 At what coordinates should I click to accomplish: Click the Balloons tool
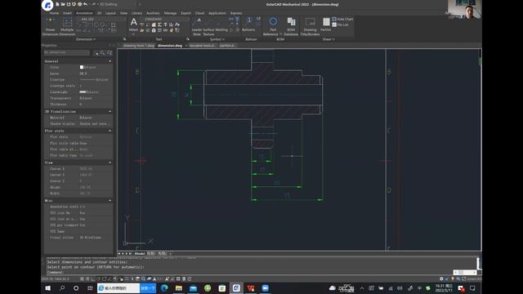pyautogui.click(x=248, y=24)
